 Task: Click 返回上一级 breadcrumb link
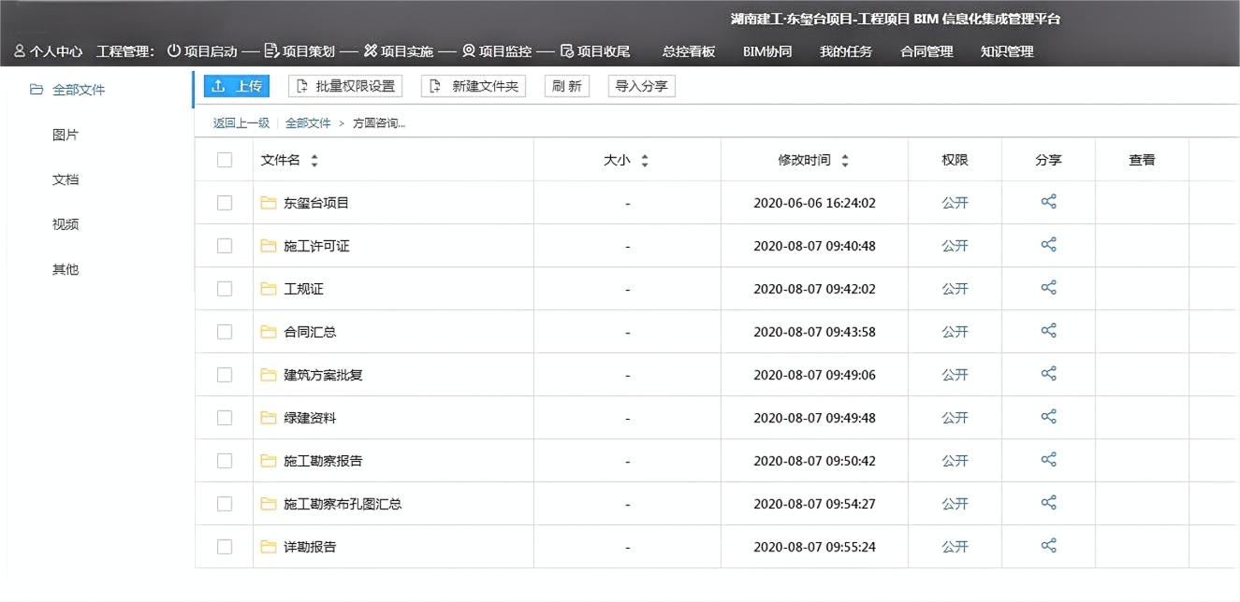tap(241, 122)
